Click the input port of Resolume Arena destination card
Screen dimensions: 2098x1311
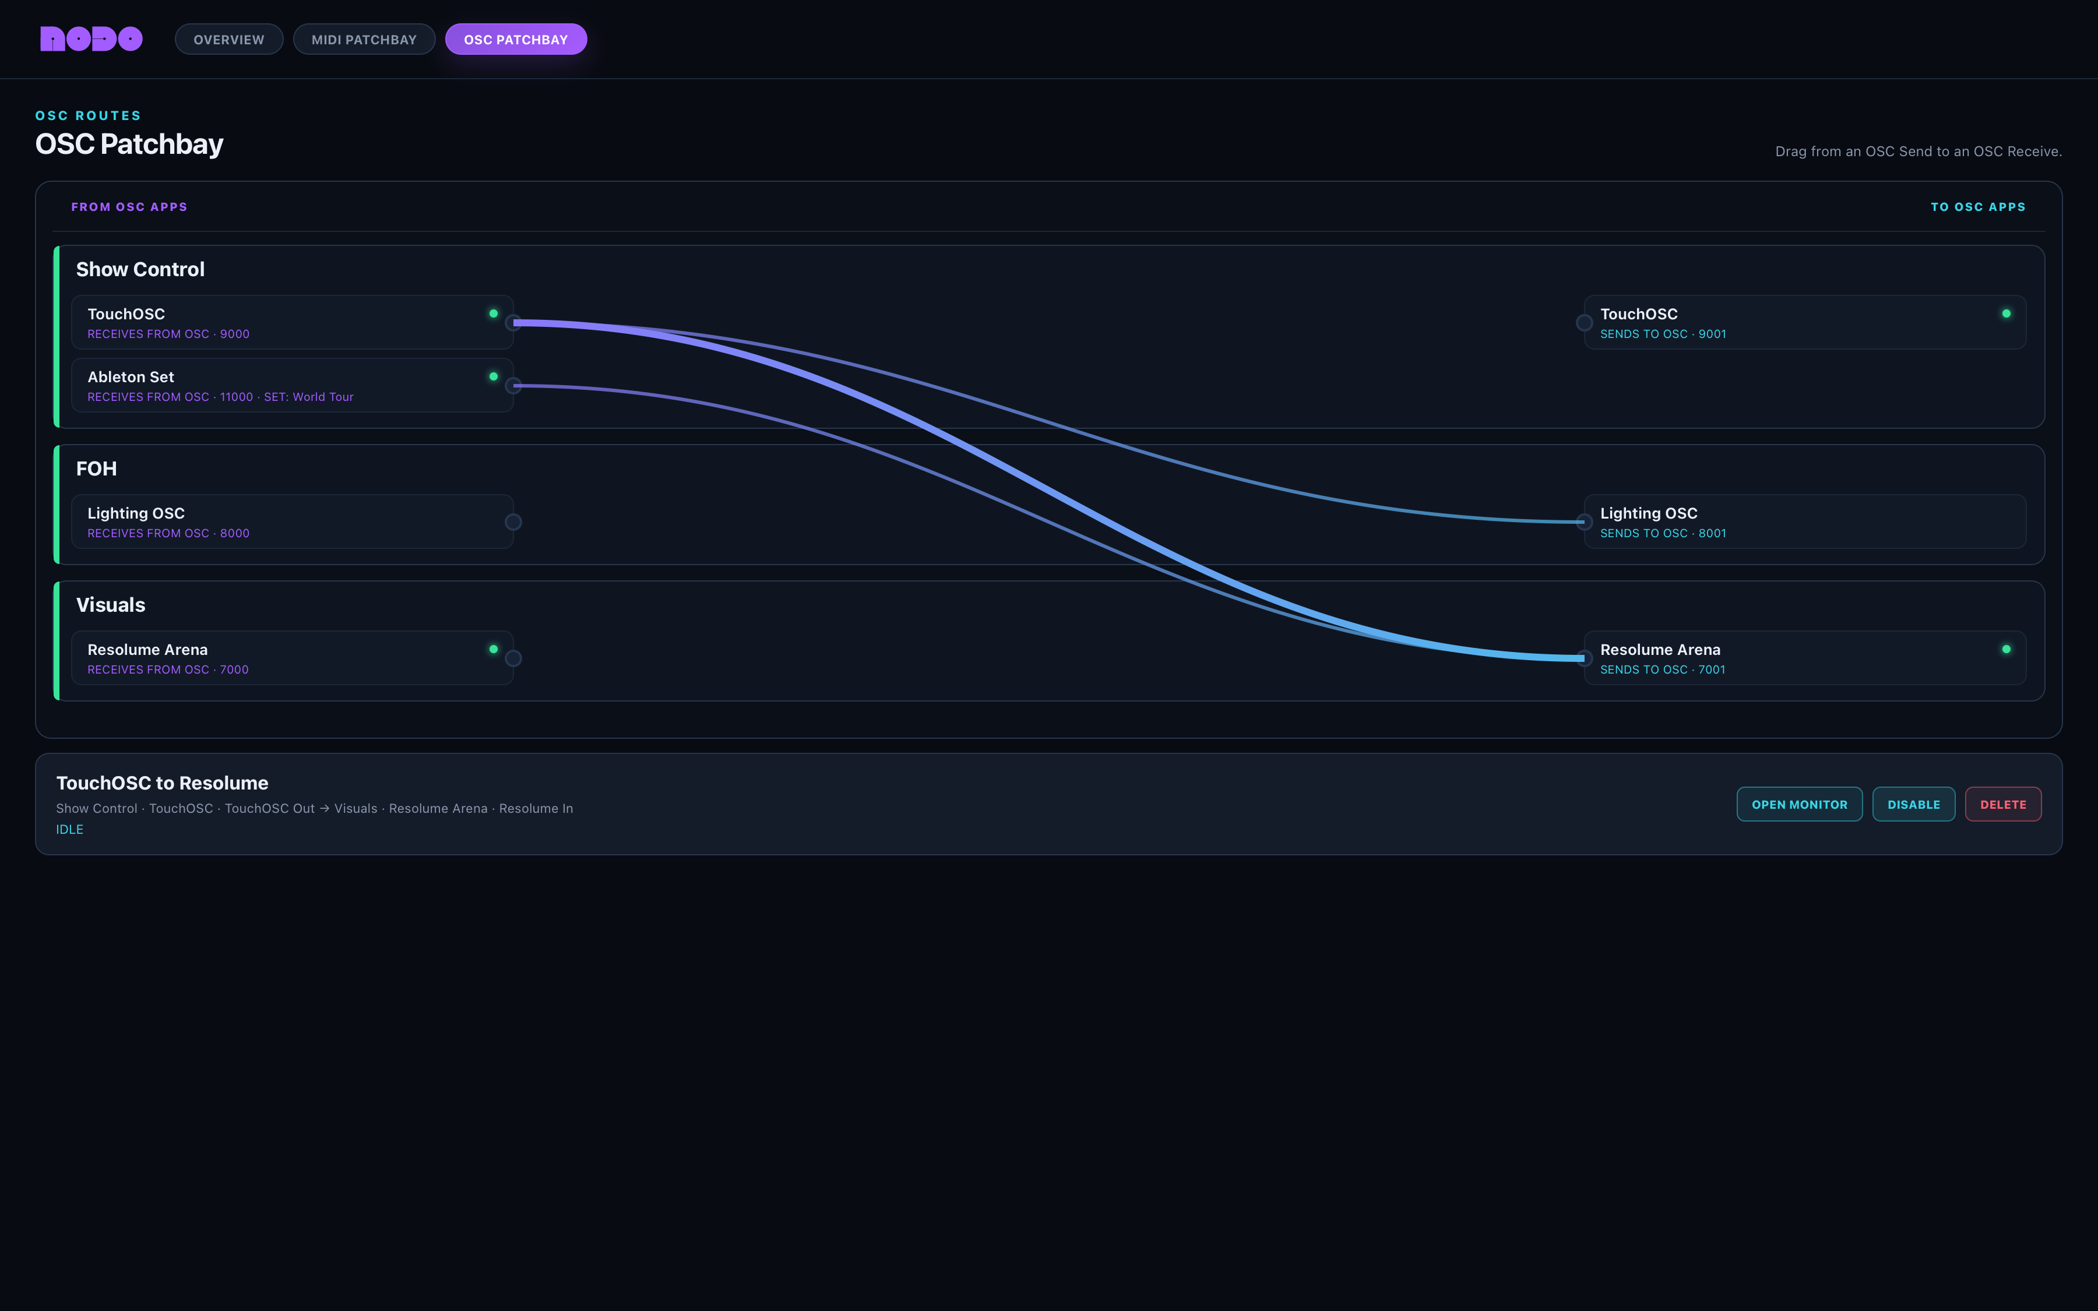click(x=1584, y=658)
